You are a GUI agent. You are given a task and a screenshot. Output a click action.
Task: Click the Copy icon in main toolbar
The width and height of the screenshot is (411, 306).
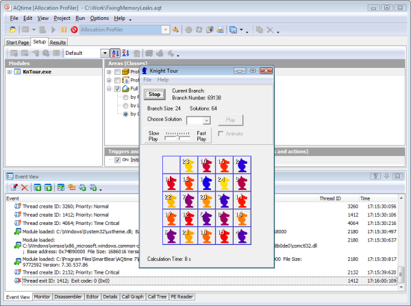(260, 30)
